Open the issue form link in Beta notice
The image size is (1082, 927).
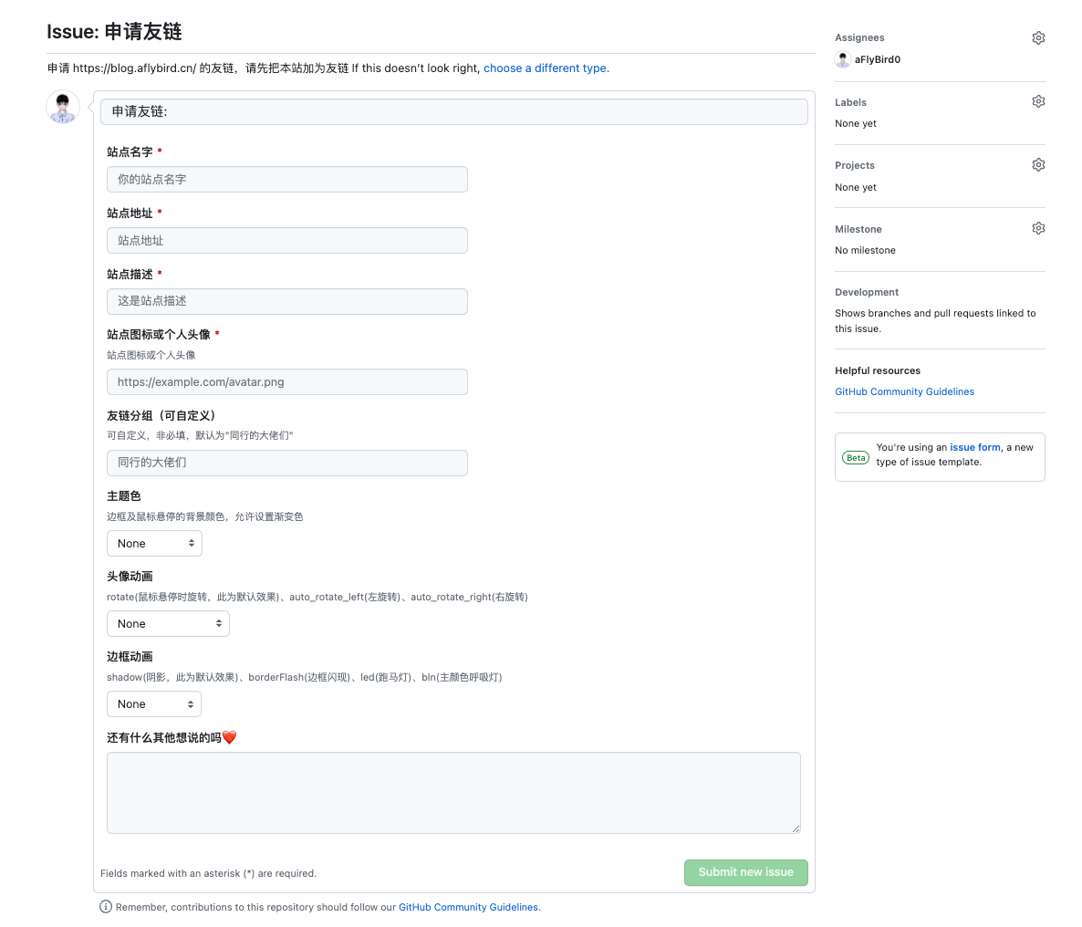pos(975,448)
